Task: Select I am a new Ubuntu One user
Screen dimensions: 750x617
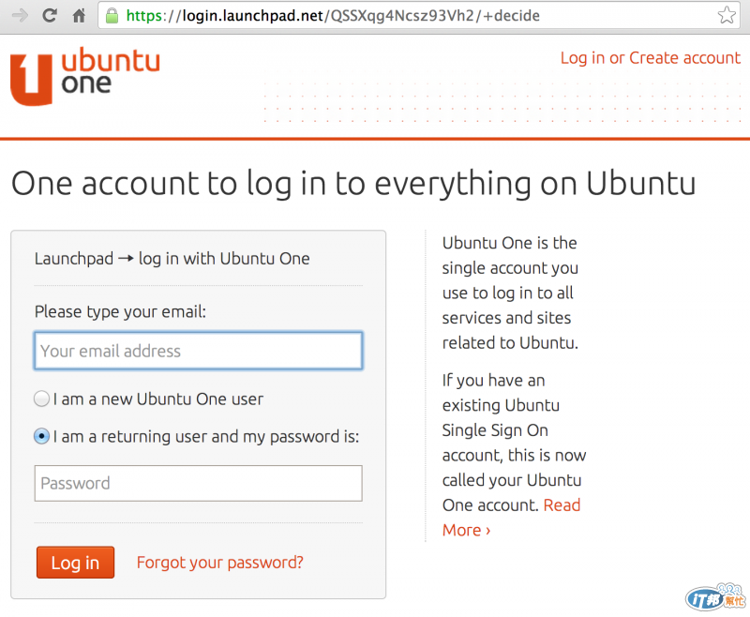Action: (41, 399)
